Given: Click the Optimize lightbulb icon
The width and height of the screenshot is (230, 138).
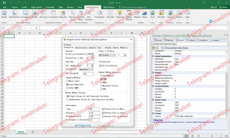Looking at the screenshot, I should click(x=120, y=13).
